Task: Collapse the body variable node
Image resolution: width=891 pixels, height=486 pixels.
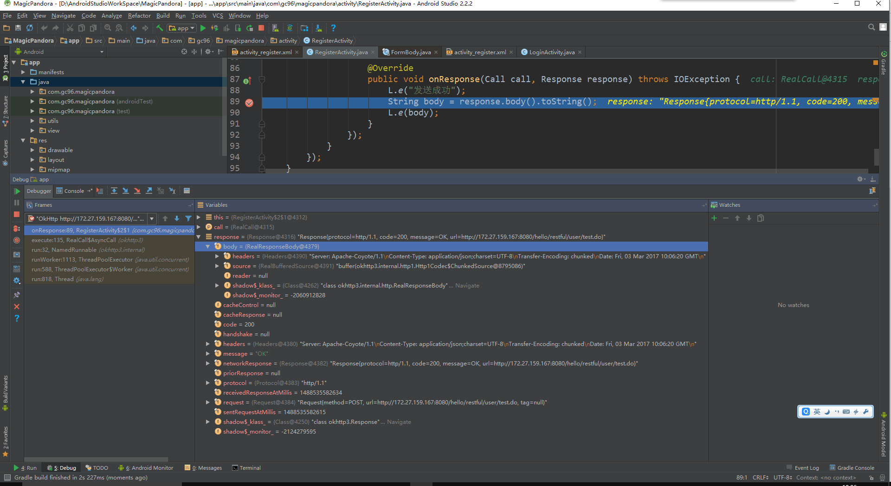Action: coord(208,246)
